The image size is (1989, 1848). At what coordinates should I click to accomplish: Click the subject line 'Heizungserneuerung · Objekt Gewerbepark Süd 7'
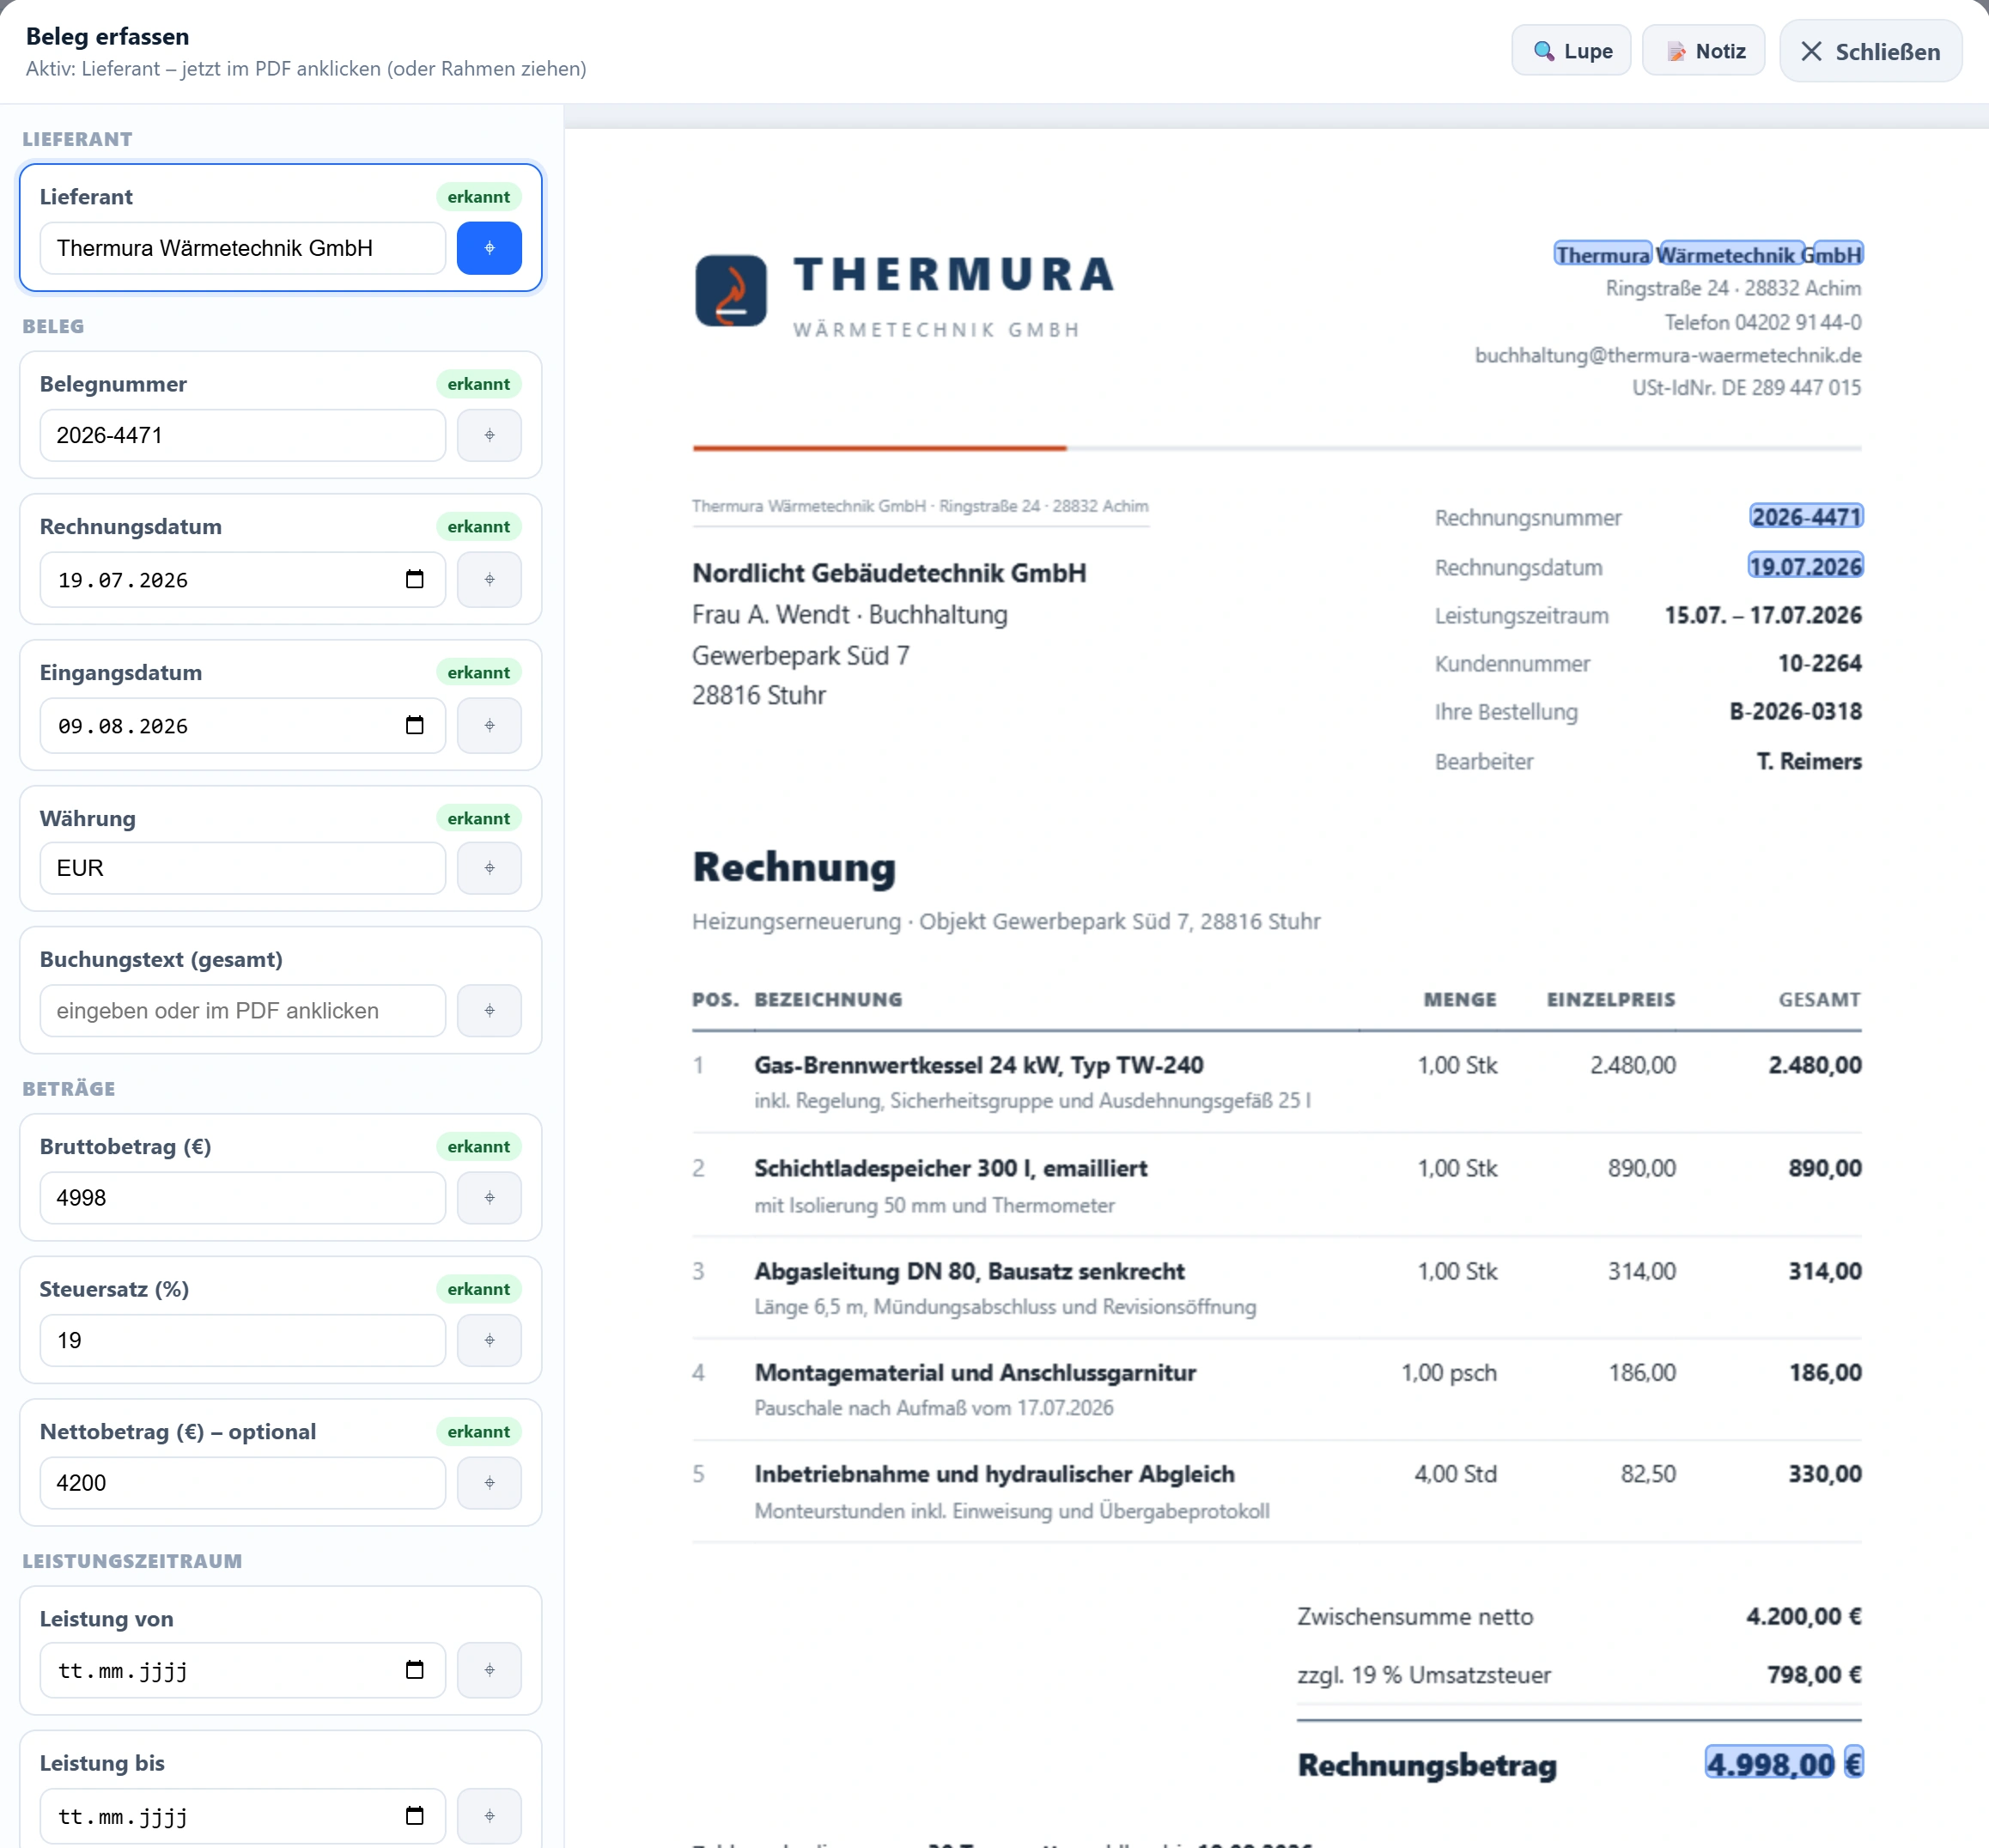tap(1006, 921)
